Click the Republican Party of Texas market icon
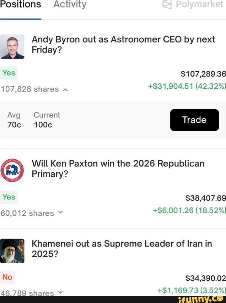This screenshot has width=226, height=303. [x=13, y=170]
